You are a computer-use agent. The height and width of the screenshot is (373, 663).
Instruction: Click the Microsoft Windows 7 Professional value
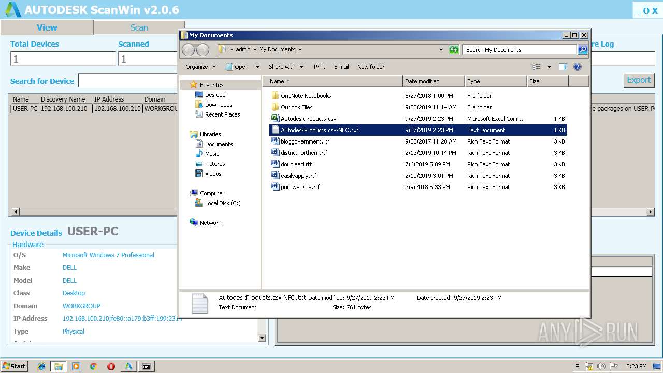(x=108, y=255)
